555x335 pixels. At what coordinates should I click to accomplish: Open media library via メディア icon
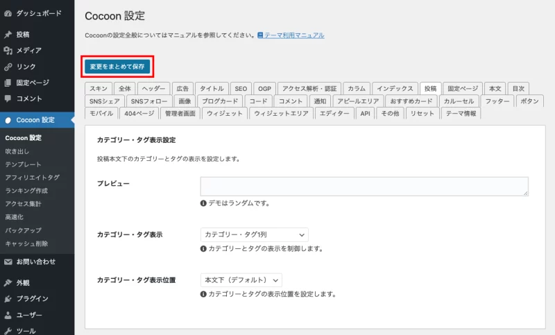pos(8,51)
